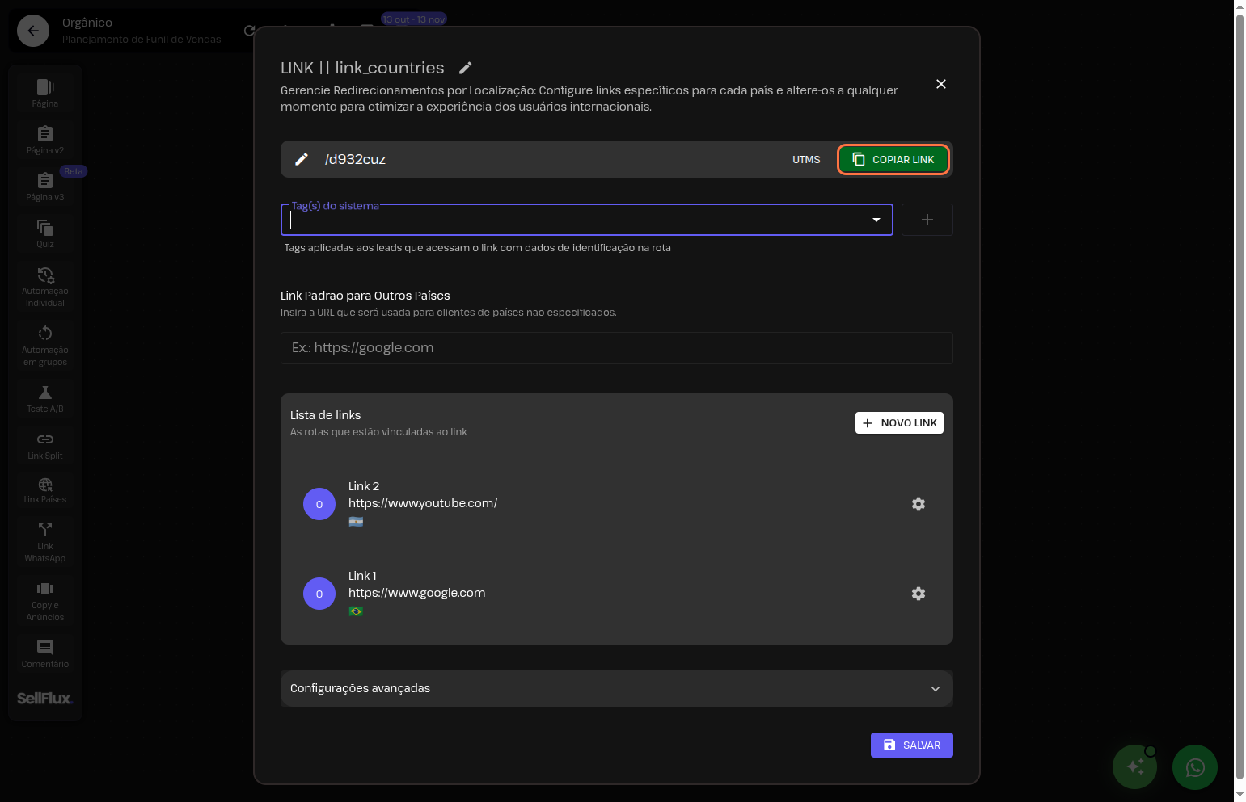This screenshot has height=802, width=1246.
Task: Edit the /d932cuz slug with pencil icon
Action: (x=302, y=160)
